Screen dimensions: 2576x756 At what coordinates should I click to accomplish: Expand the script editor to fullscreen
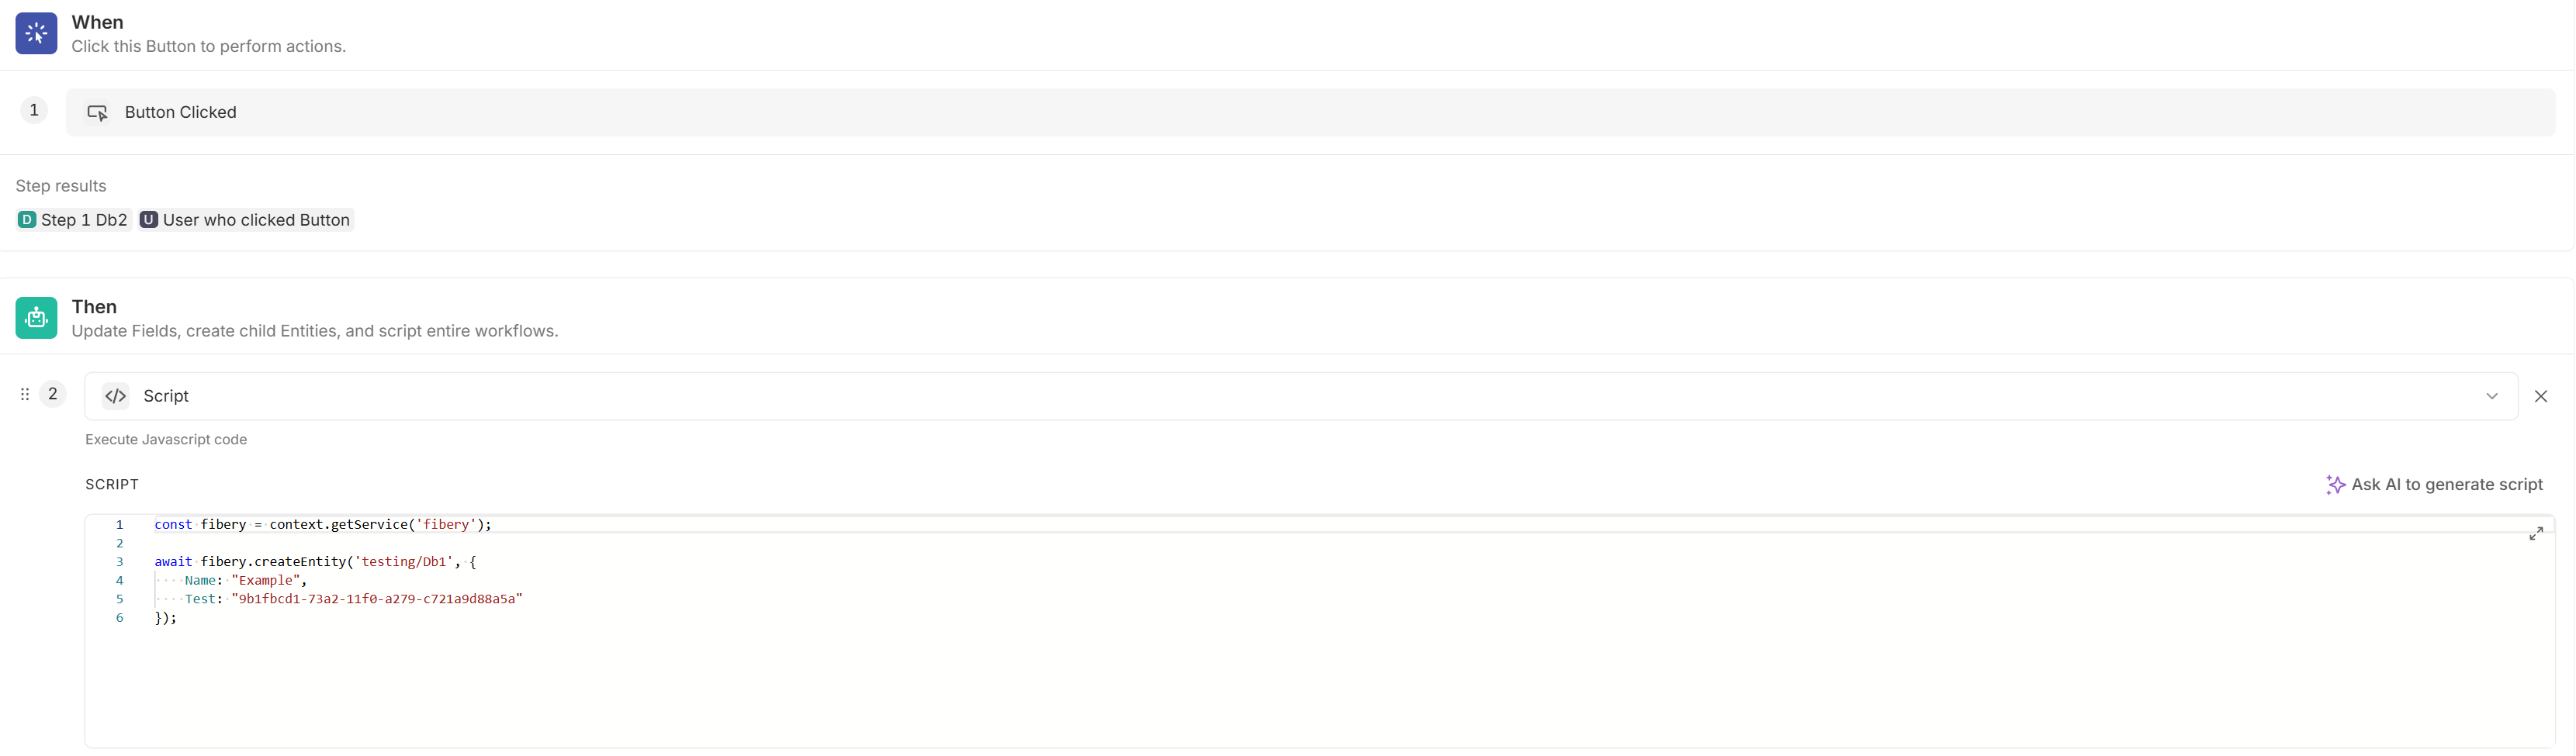2535,533
